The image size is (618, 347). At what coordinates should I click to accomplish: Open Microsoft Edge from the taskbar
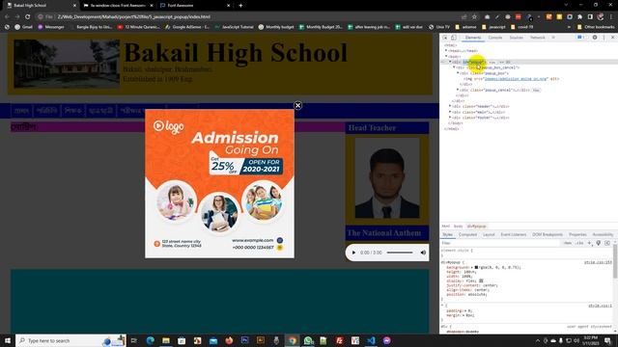(151, 340)
